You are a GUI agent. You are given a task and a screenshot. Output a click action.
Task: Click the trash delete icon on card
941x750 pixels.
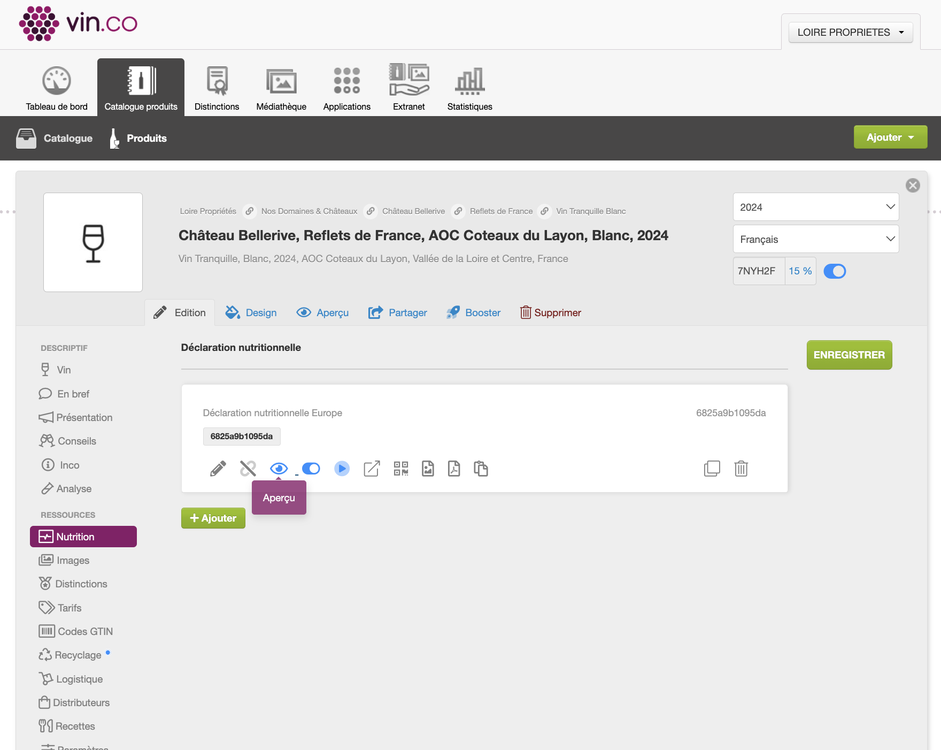[741, 469]
